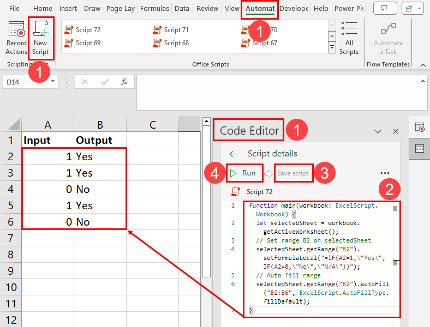Collapse the ribbon with the chevron
The image size is (430, 327).
coord(423,65)
